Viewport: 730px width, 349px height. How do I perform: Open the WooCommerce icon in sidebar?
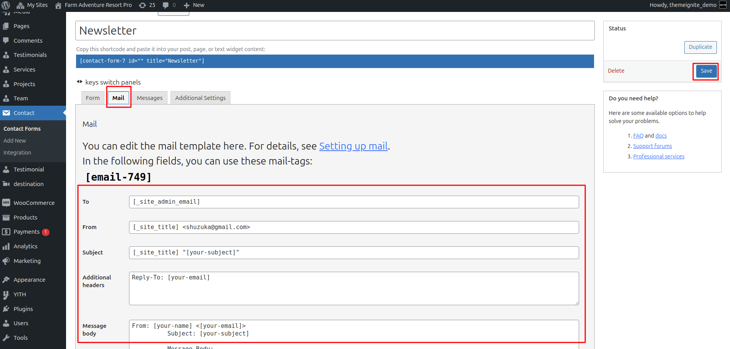click(6, 203)
